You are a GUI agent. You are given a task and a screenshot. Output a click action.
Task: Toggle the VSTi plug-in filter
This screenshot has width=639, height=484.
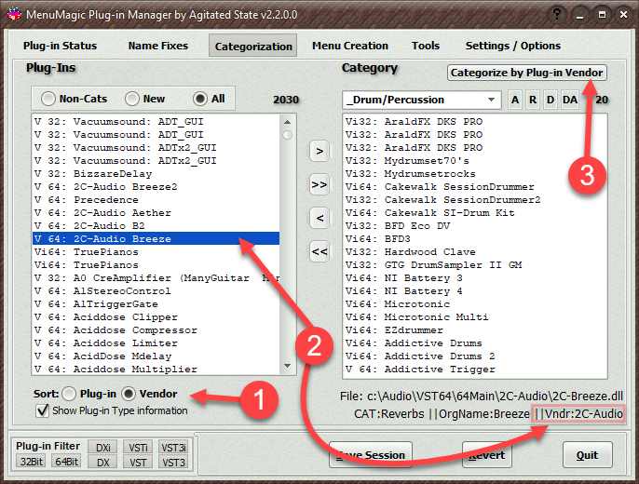pos(138,448)
